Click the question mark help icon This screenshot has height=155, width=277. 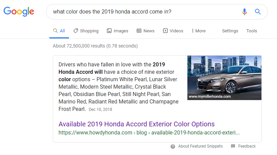[173, 146]
